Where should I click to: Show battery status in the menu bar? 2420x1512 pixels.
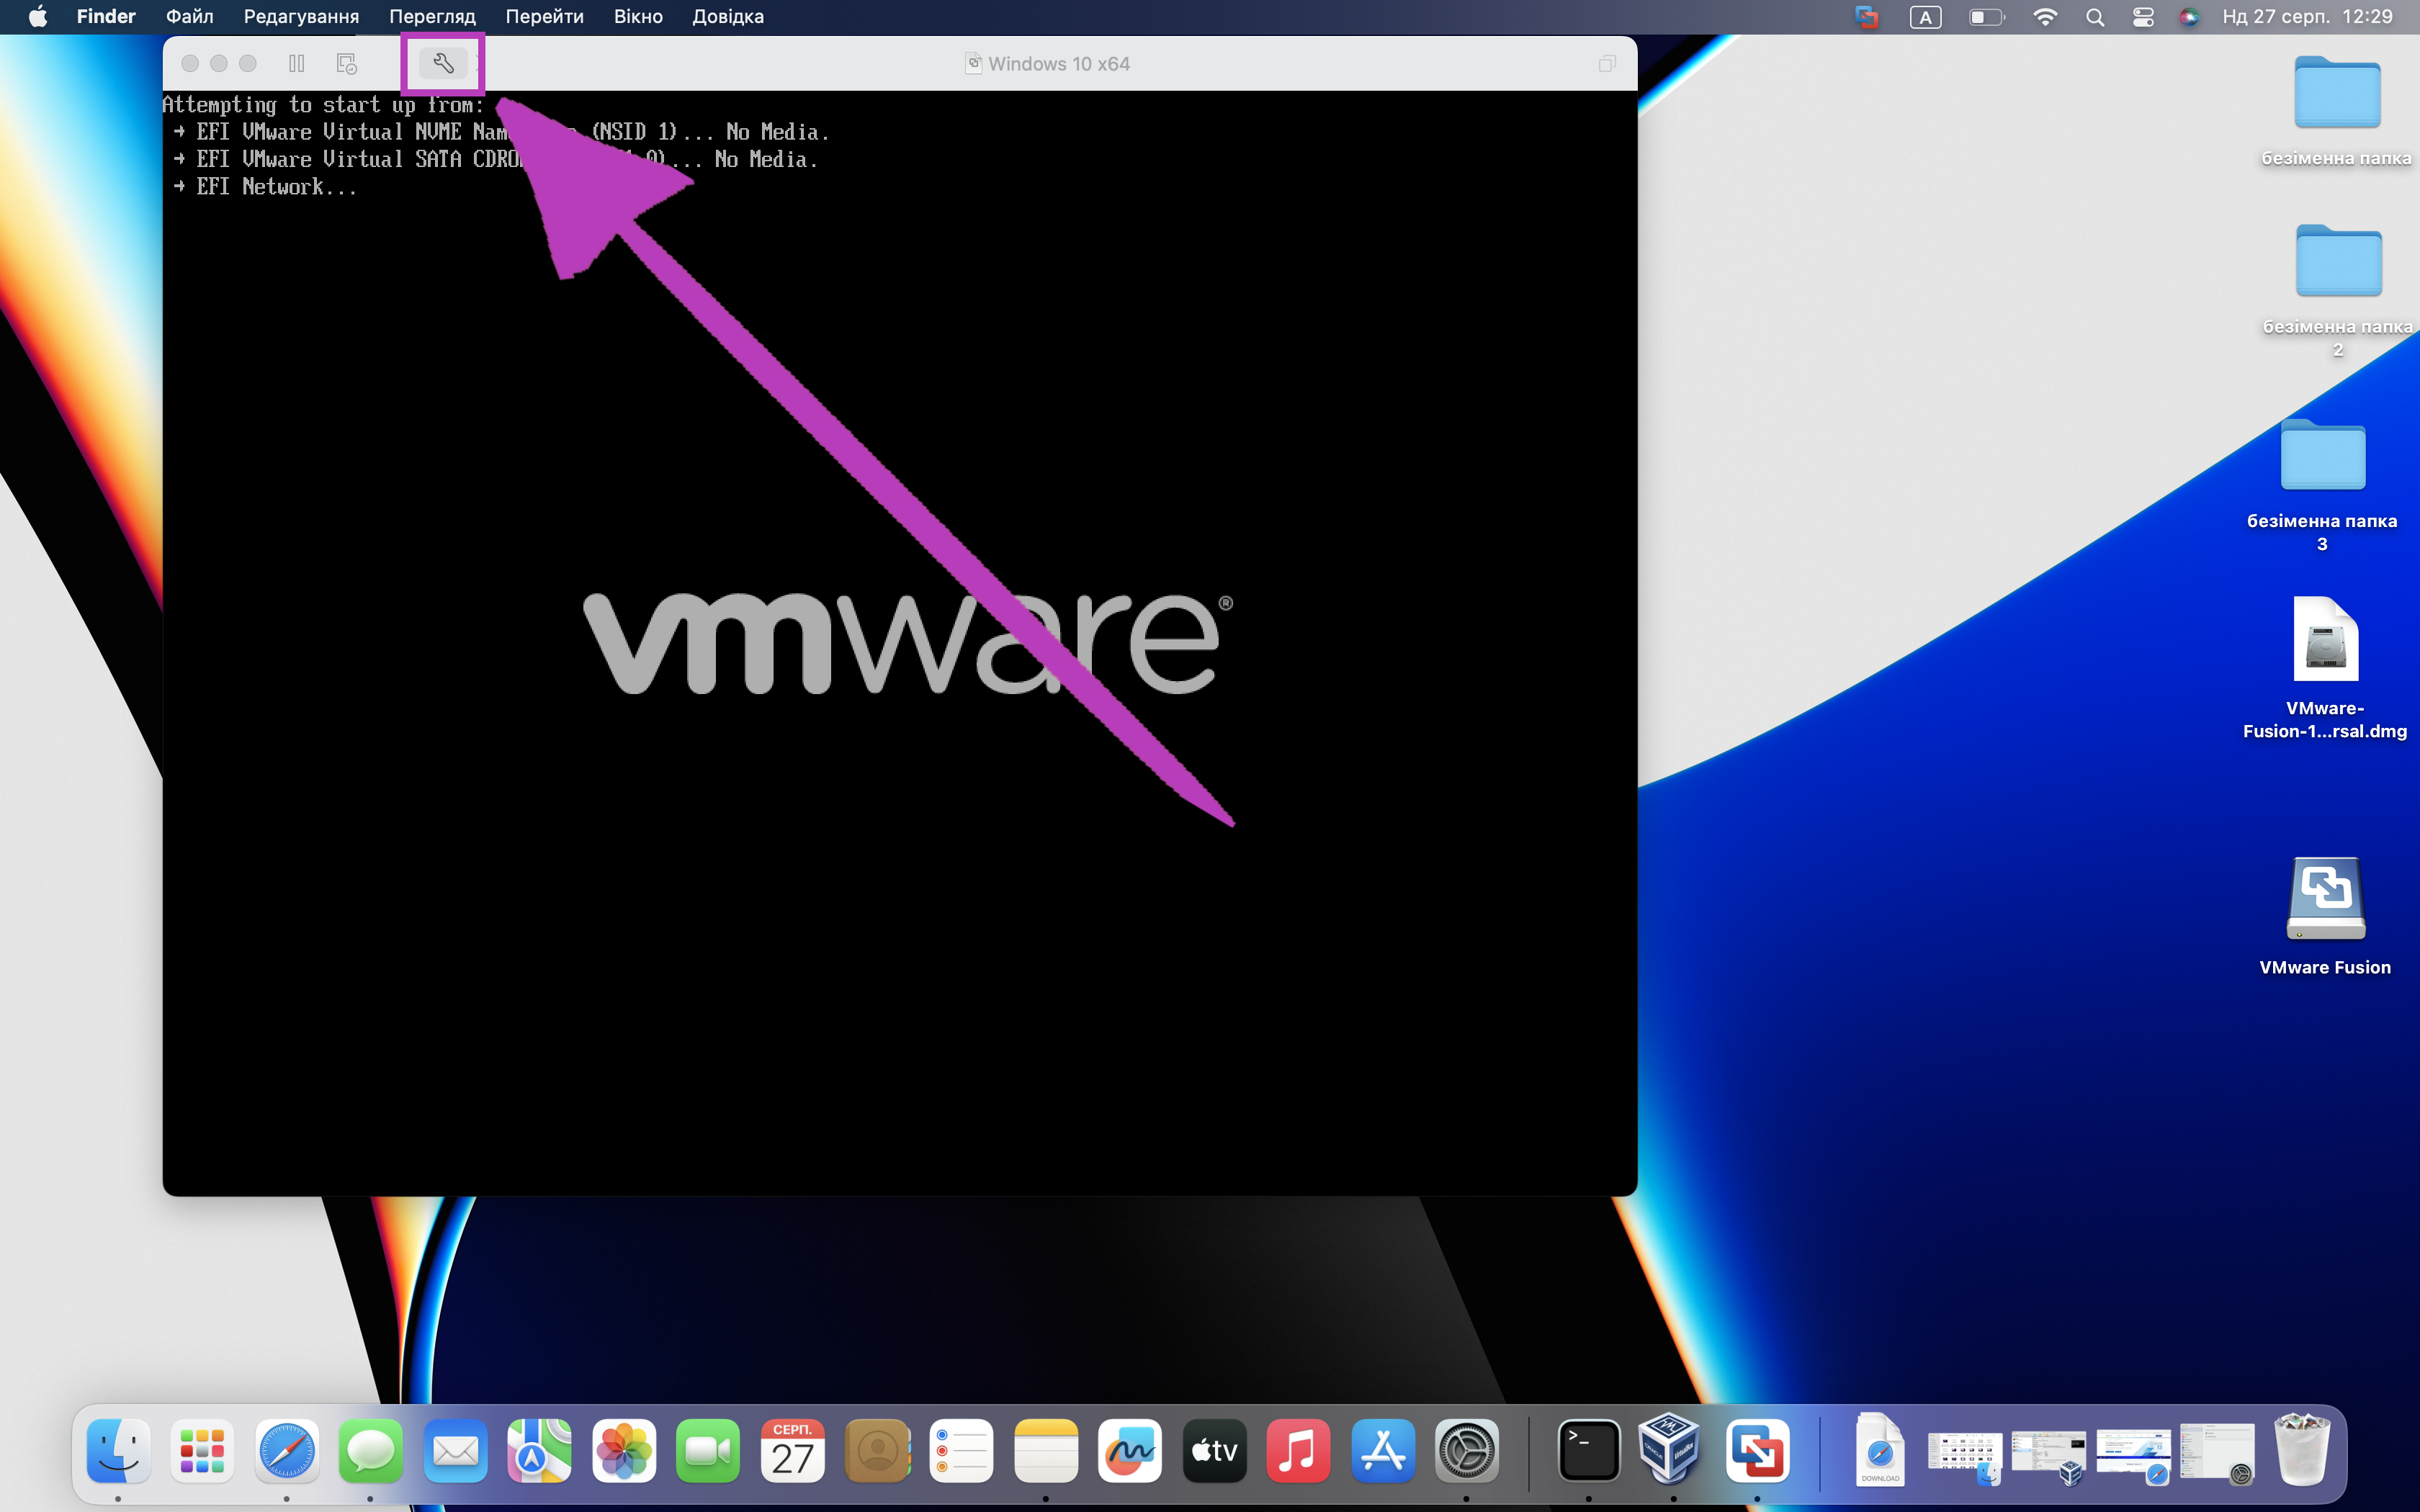coord(1987,16)
